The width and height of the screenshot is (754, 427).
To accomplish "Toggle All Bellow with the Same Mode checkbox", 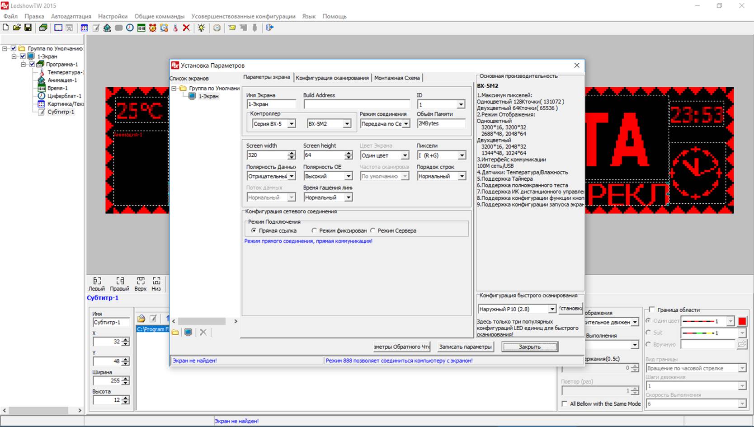I will [x=564, y=404].
